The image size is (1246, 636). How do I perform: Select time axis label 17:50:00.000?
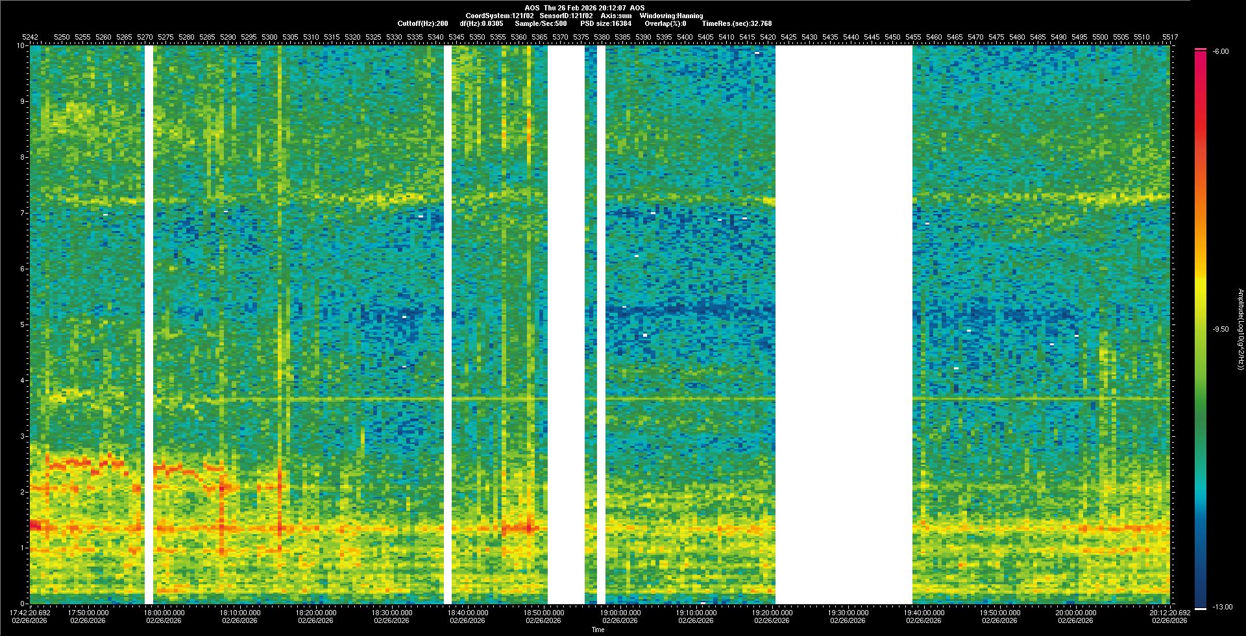click(88, 612)
